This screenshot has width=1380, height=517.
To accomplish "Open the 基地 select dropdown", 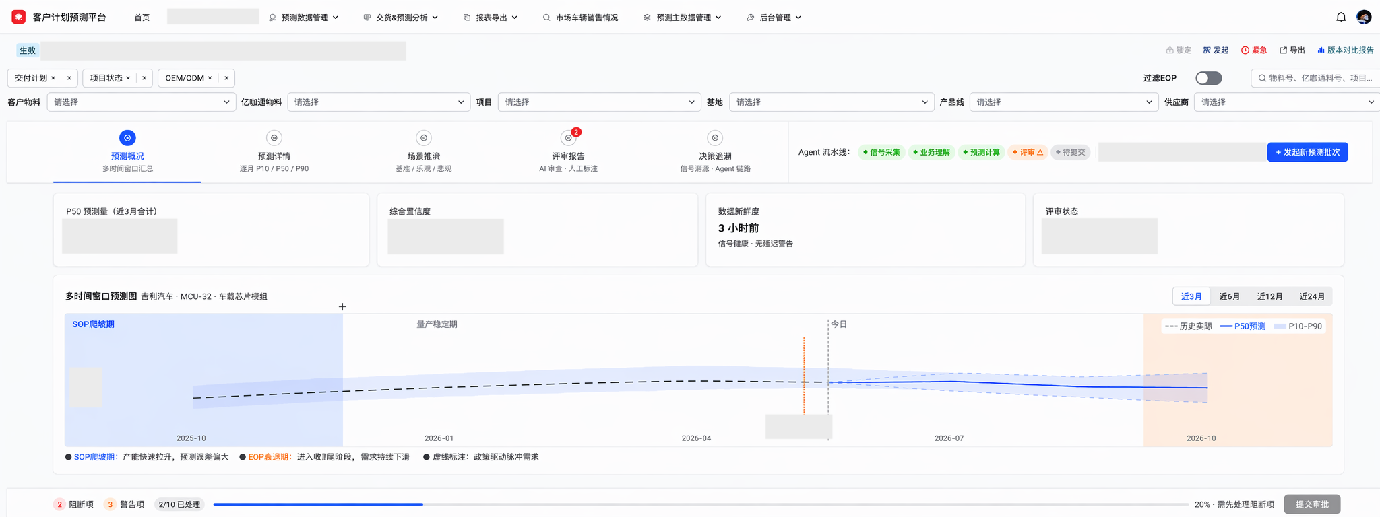I will [x=832, y=102].
